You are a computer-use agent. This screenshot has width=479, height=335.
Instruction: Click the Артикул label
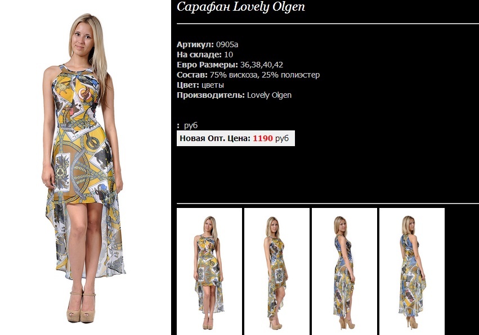click(x=195, y=44)
